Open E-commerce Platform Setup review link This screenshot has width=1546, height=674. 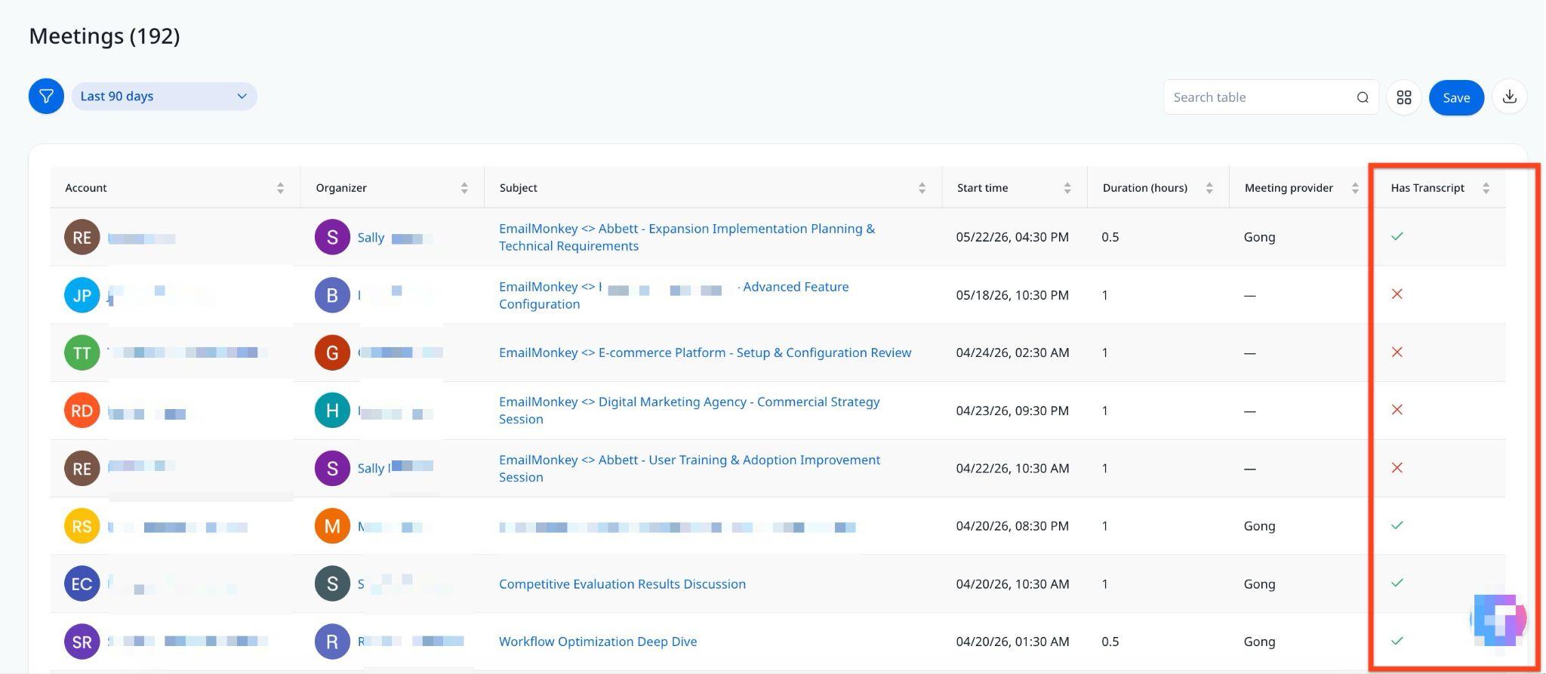(x=705, y=352)
